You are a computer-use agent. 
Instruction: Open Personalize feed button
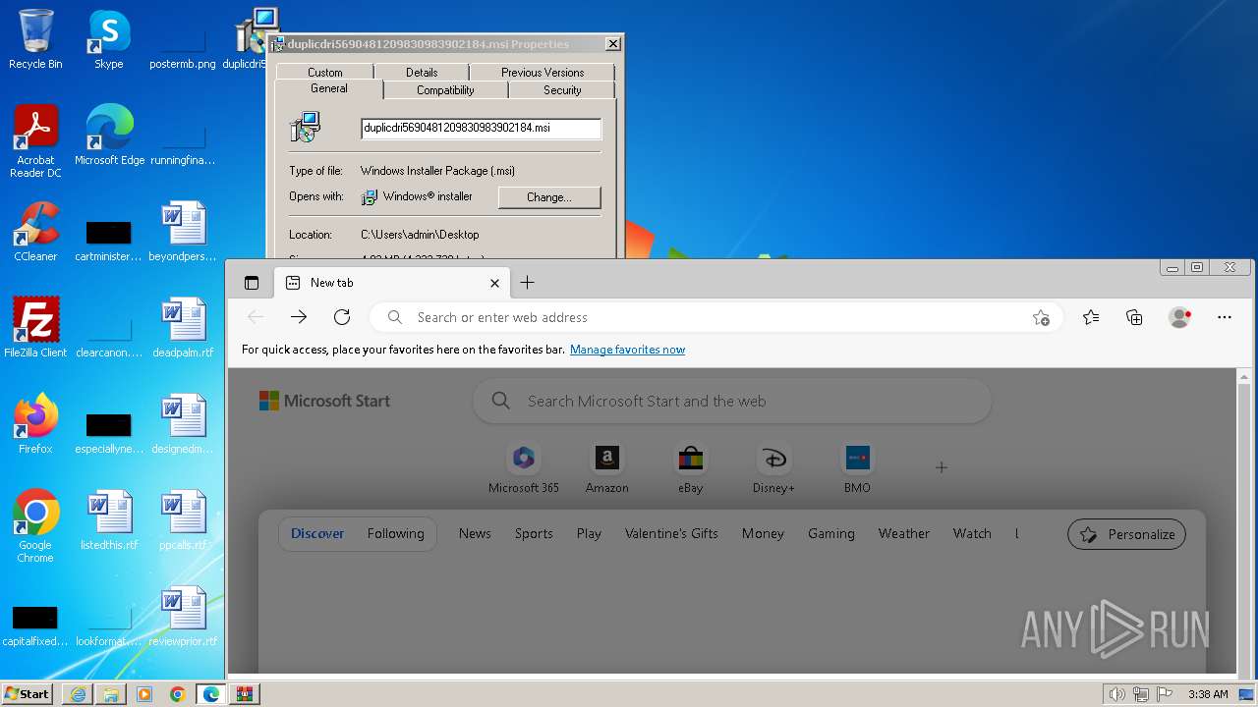[x=1127, y=534]
